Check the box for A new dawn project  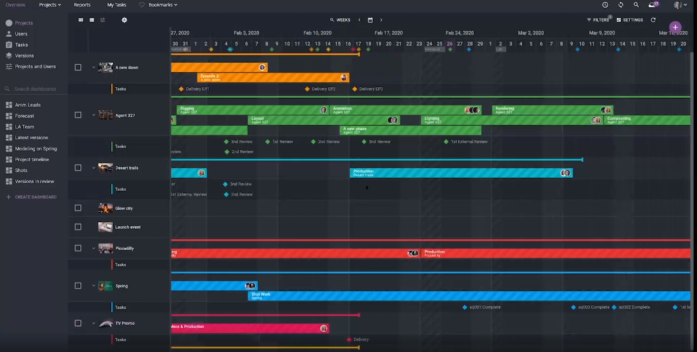click(78, 68)
